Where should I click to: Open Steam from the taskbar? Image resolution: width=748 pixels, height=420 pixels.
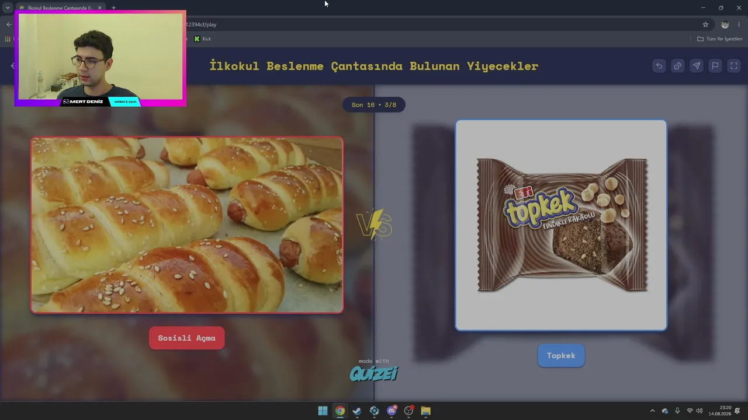coord(357,411)
